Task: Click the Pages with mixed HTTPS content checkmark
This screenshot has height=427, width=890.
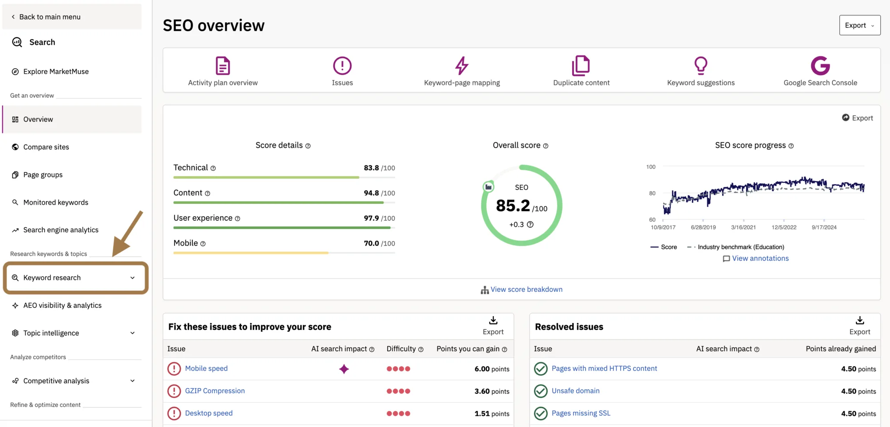Action: [541, 369]
